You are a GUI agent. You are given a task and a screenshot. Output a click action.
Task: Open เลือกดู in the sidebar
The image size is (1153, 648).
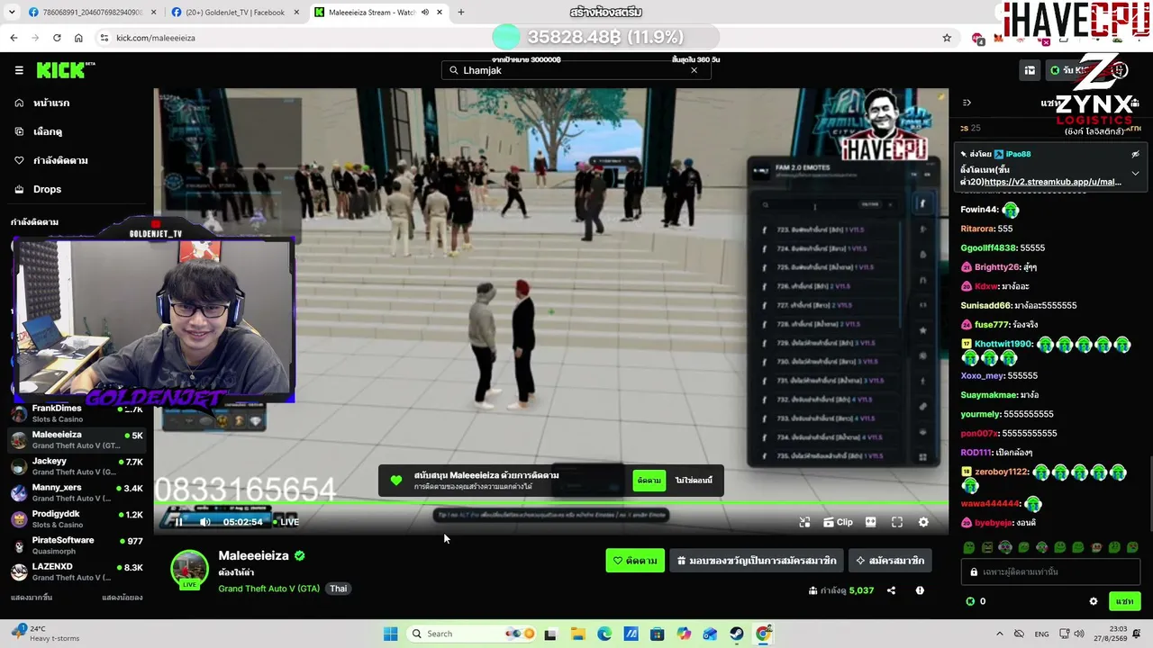(48, 131)
